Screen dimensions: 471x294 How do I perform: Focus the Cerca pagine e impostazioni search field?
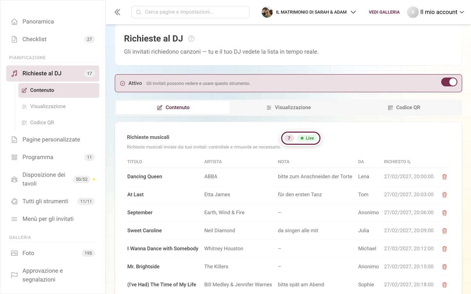click(190, 12)
